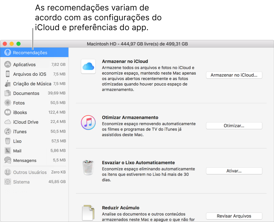The image size is (274, 222).
Task: Click the Arquivos do iOS label
Action: (x=30, y=74)
